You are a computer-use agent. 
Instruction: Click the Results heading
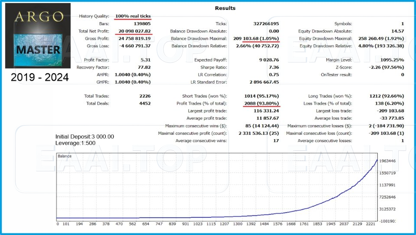[225, 8]
